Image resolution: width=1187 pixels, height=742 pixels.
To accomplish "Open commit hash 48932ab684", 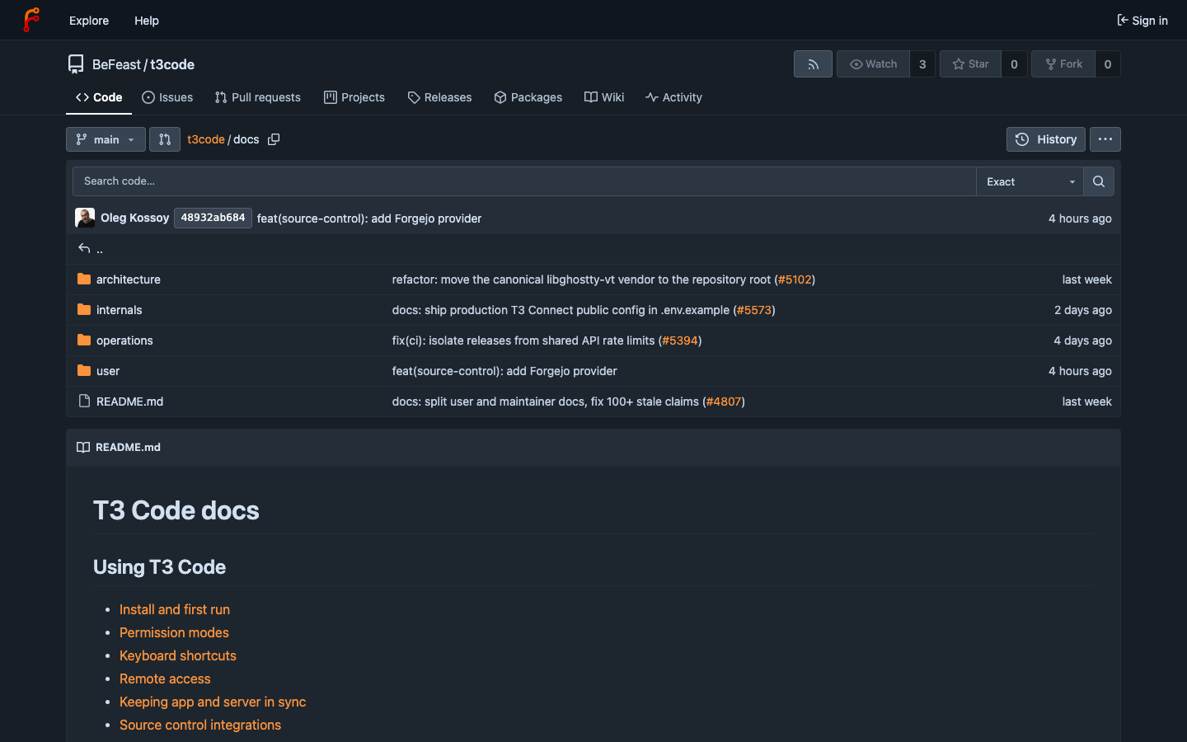I will coord(213,218).
